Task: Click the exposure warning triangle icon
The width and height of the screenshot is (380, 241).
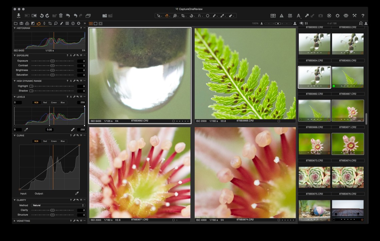Action: [x=282, y=16]
